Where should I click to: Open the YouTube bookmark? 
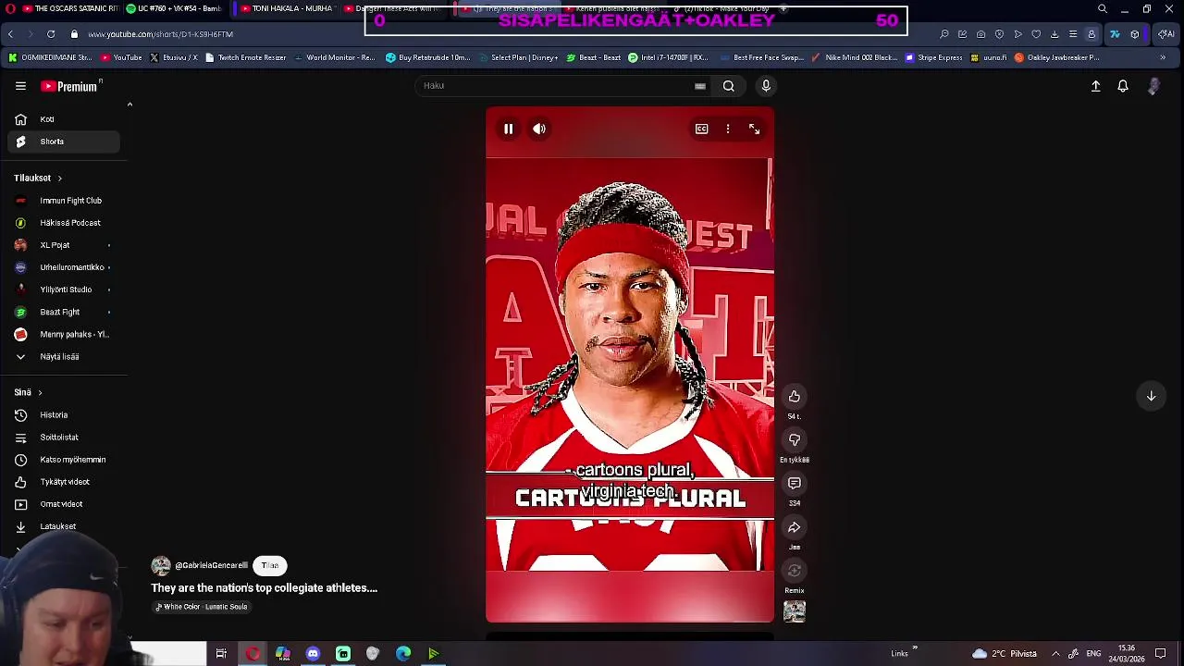121,57
